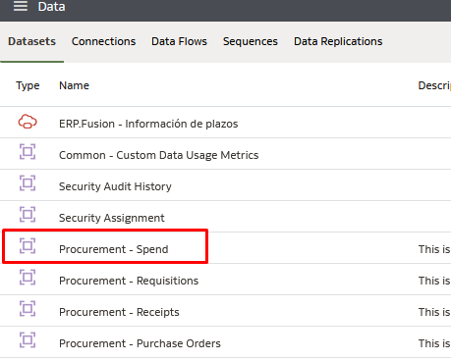Switch to the Connections tab
Screen dimensions: 451x361
103,41
